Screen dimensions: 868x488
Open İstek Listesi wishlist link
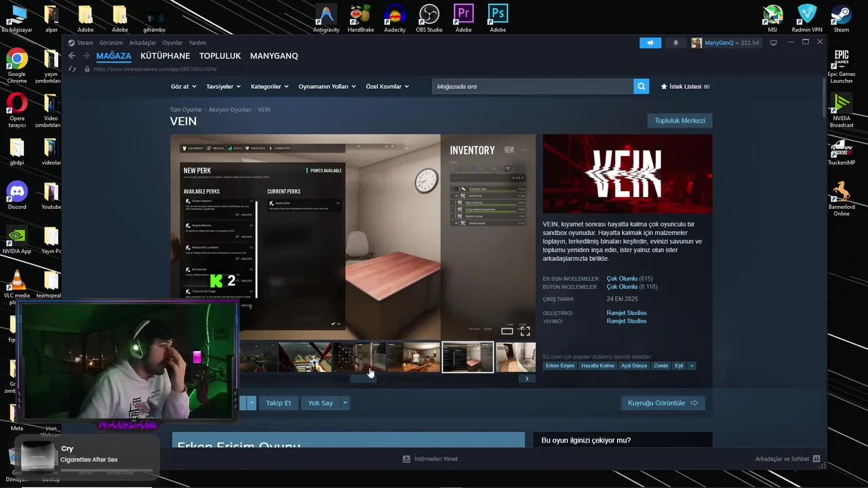coord(685,87)
